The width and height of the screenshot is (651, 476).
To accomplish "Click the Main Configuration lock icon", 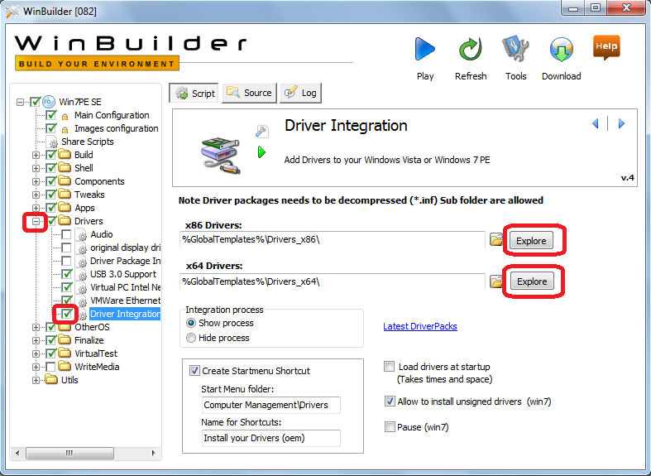I will pyautogui.click(x=65, y=116).
